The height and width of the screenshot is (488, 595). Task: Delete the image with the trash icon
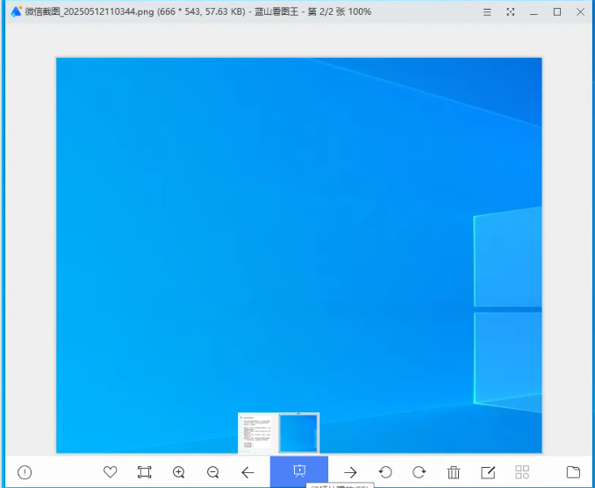(x=454, y=472)
